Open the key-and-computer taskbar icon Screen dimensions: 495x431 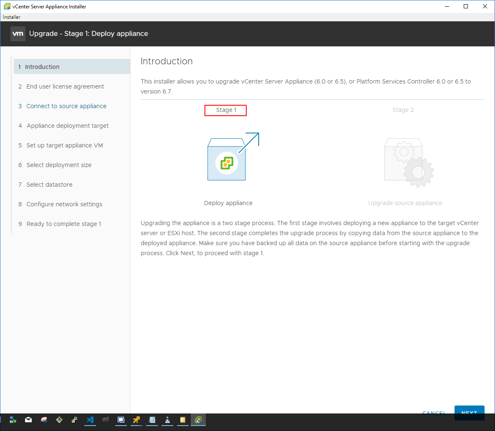[75, 420]
